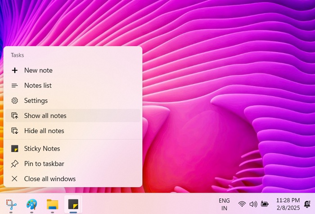
Task: Click the volume speaker icon
Action: coord(253,204)
